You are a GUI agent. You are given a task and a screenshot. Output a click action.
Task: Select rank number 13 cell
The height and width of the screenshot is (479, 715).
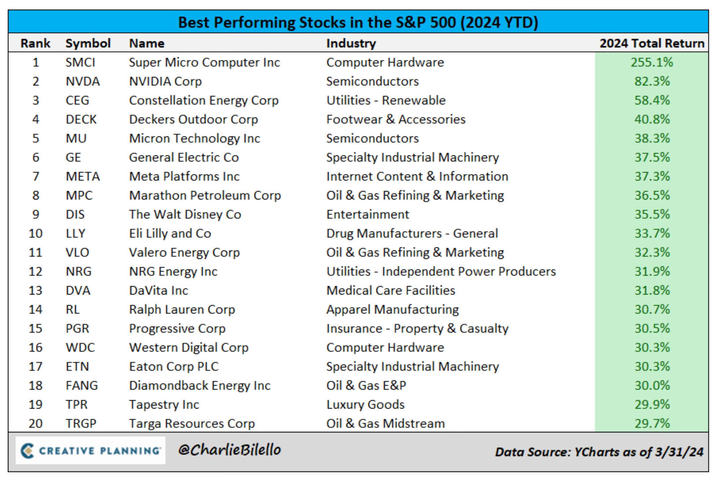pyautogui.click(x=35, y=290)
